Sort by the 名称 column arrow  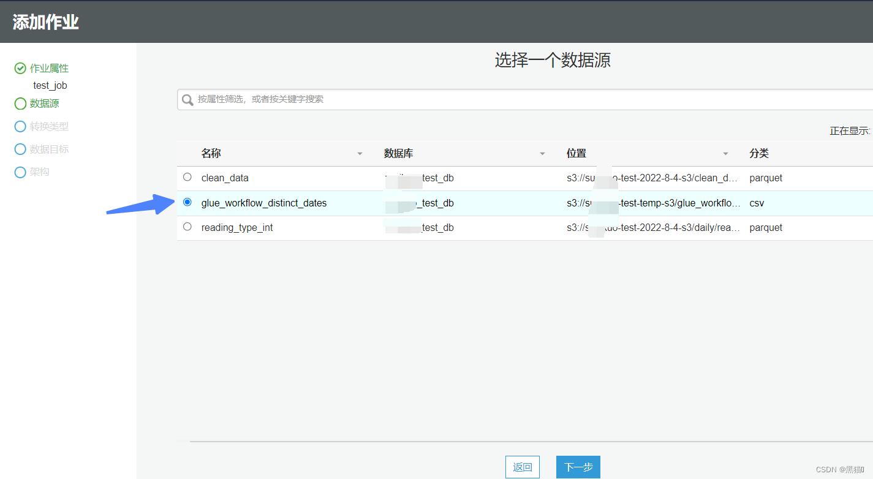[x=360, y=154]
